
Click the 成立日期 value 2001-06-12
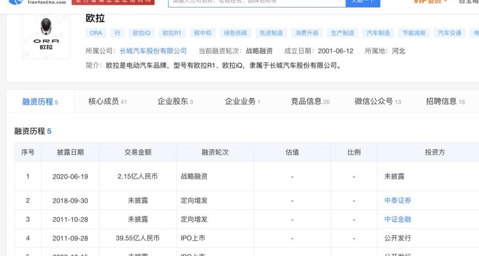tap(335, 51)
